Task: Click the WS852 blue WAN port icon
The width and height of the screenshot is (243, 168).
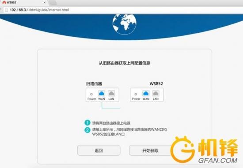Action: [x=146, y=93]
